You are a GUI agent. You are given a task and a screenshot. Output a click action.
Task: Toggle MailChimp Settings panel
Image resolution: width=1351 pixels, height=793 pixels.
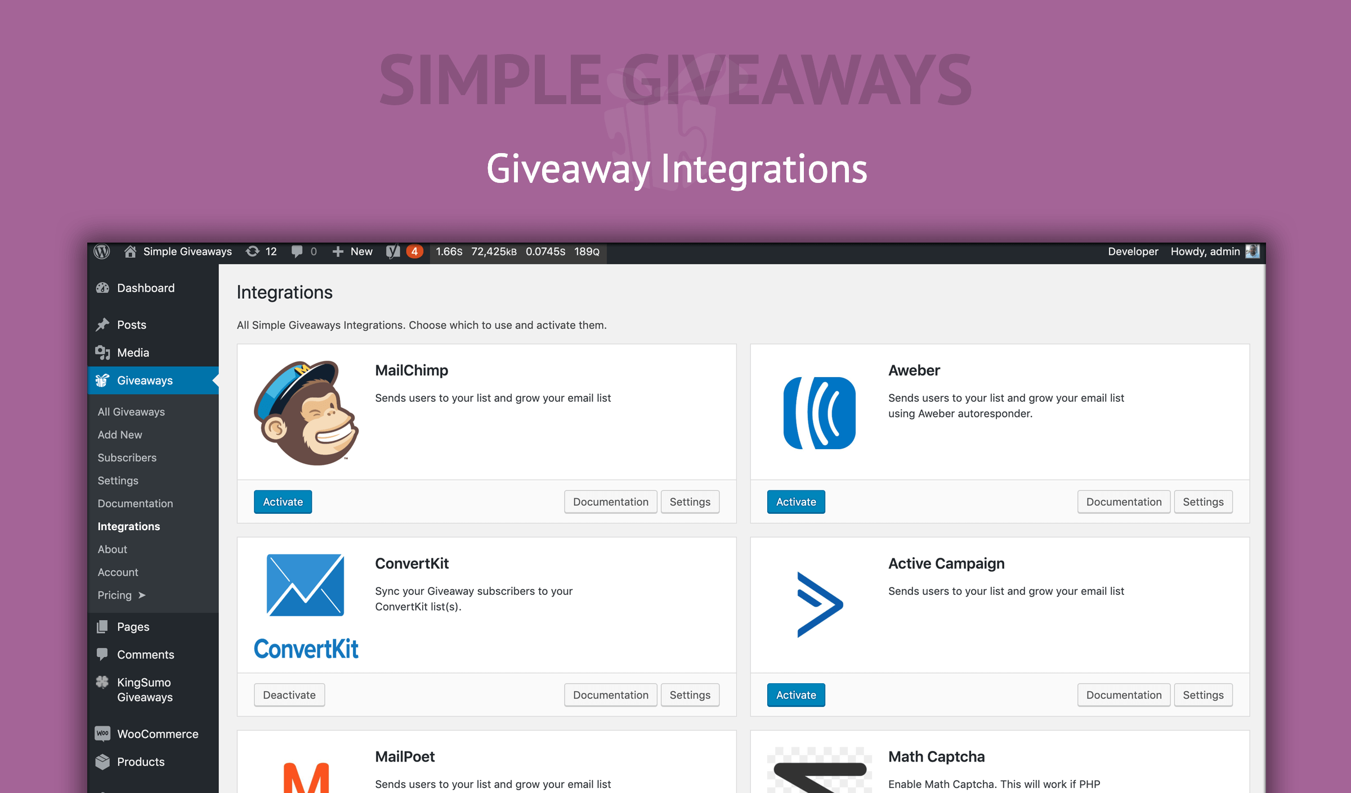tap(691, 501)
